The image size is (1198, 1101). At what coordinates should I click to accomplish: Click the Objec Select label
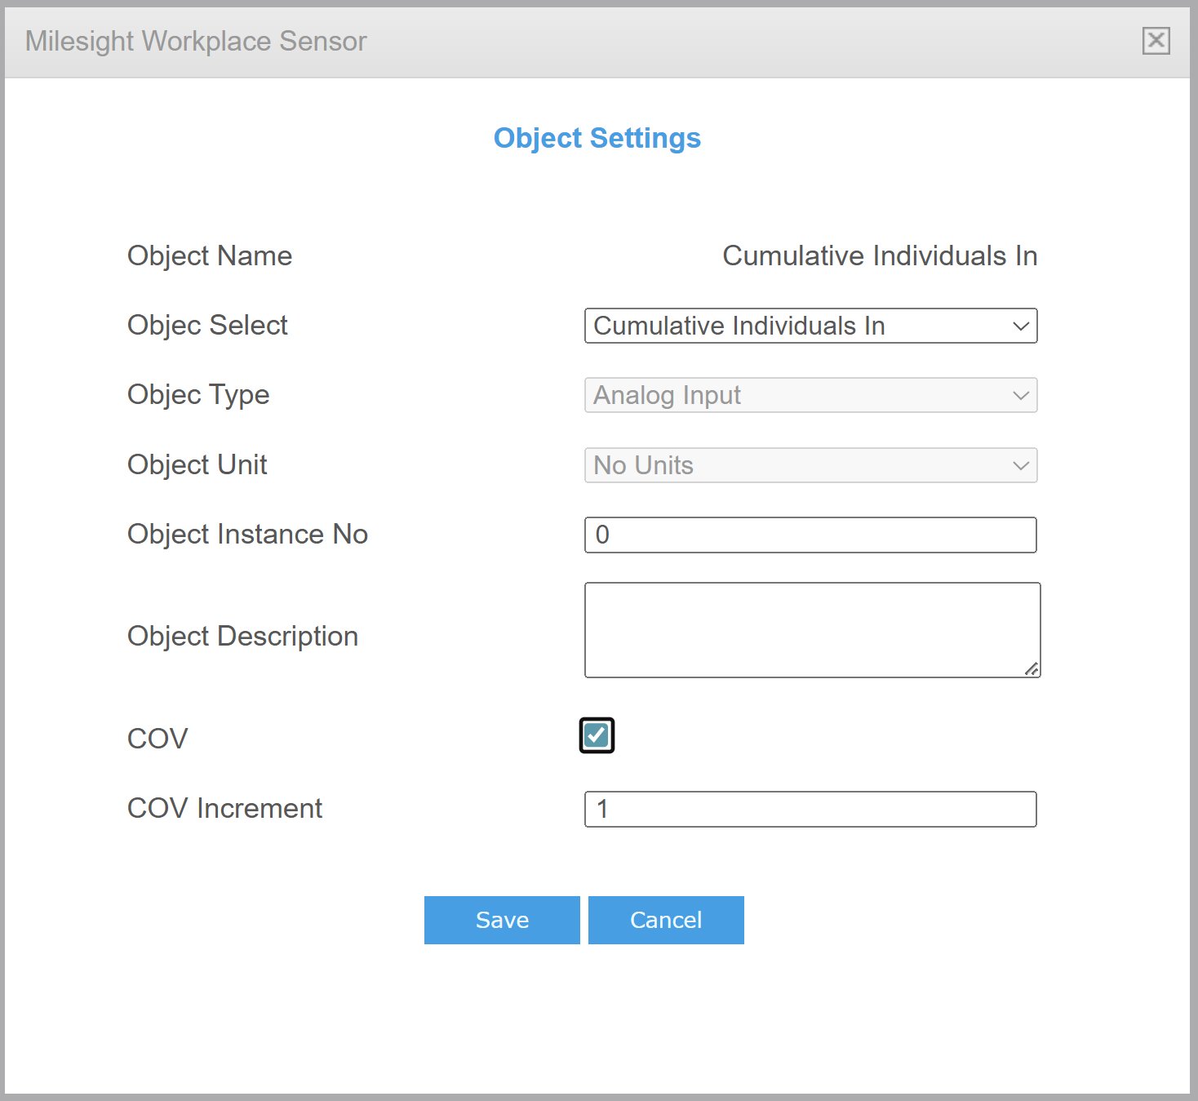[x=207, y=325]
